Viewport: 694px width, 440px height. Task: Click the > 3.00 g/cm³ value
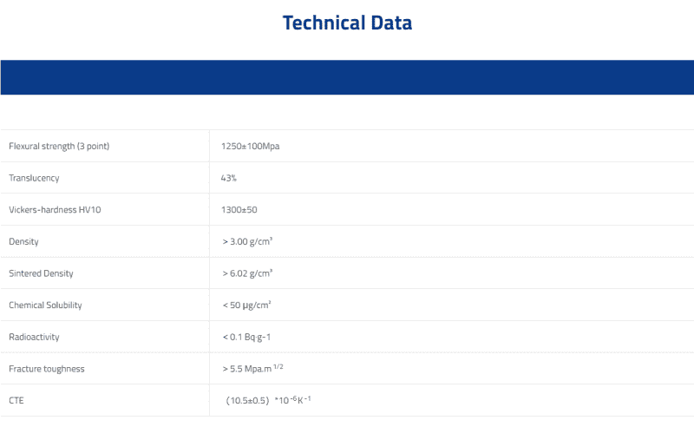[247, 241]
